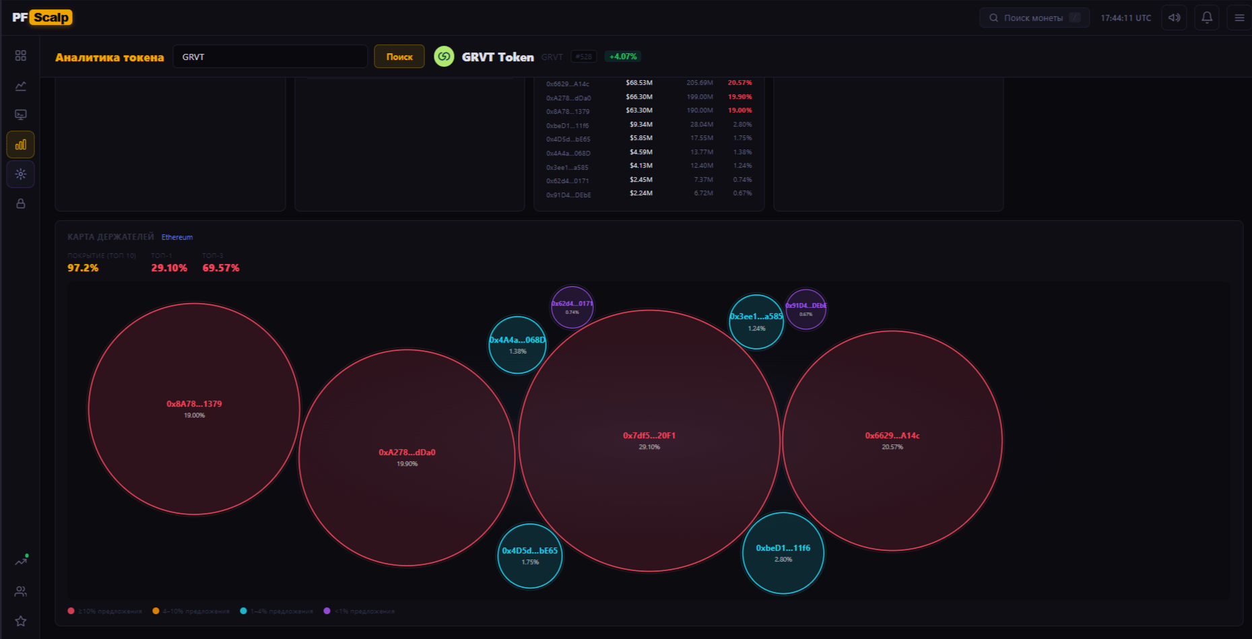Click the GRVT Token name heading

point(498,57)
